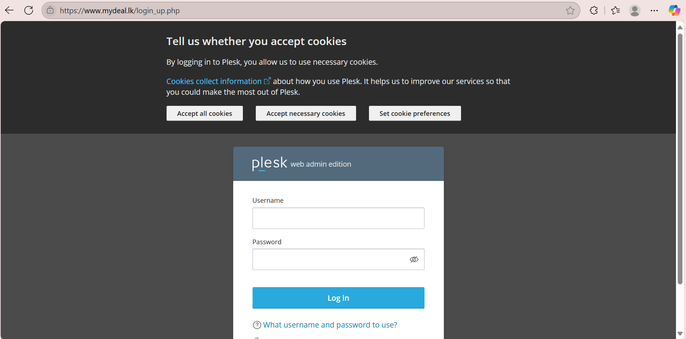Reload the page with refresh icon
The image size is (686, 339).
pos(29,10)
